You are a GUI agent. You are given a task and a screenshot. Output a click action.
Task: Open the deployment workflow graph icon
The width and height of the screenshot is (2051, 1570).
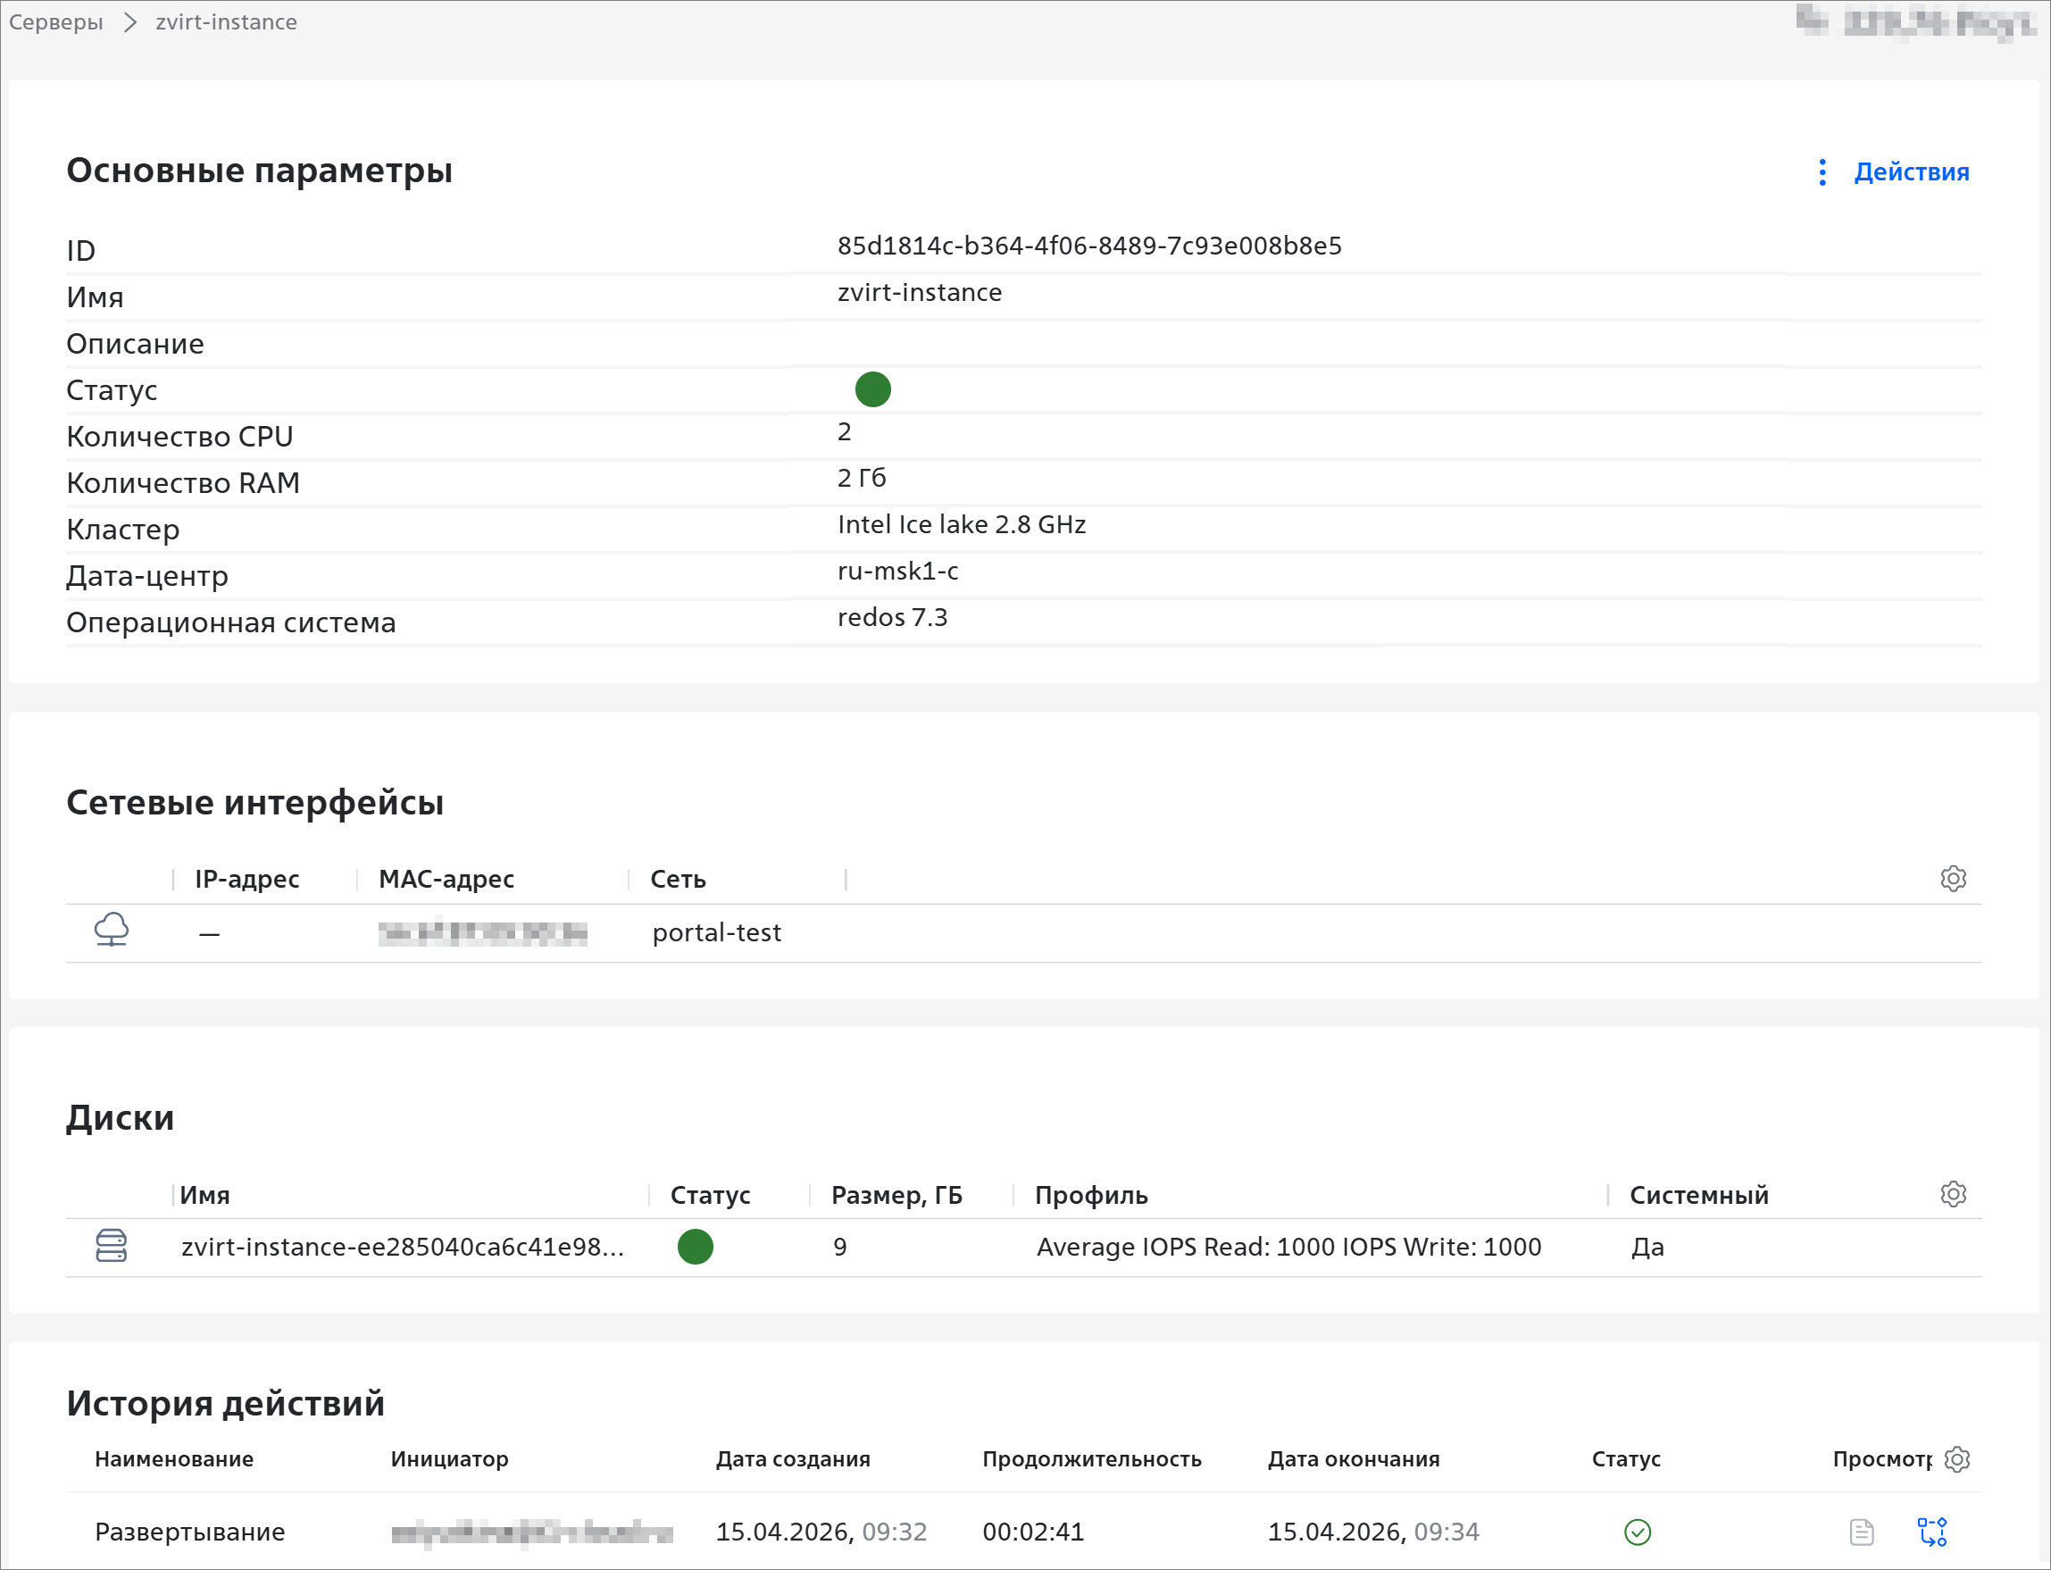point(1931,1532)
